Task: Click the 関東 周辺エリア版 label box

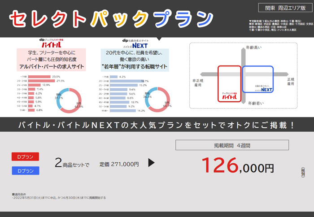Action: pos(285,8)
